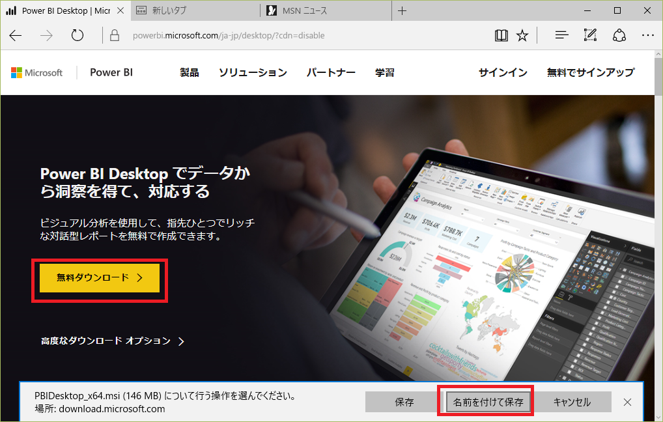Viewport: 663px width, 422px height.
Task: Open reading view book icon
Action: (x=501, y=36)
